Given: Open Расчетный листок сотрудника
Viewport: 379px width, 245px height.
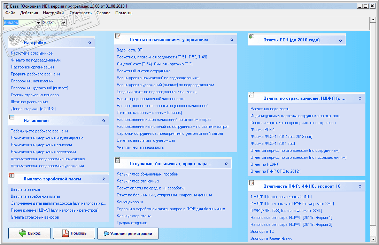Looking at the screenshot, I should click(x=144, y=71).
